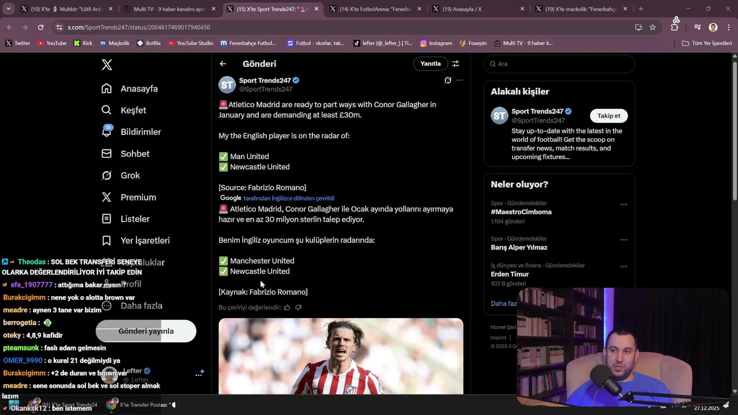Open Anasayfa home from the sidebar
The width and height of the screenshot is (738, 415).
pos(130,89)
